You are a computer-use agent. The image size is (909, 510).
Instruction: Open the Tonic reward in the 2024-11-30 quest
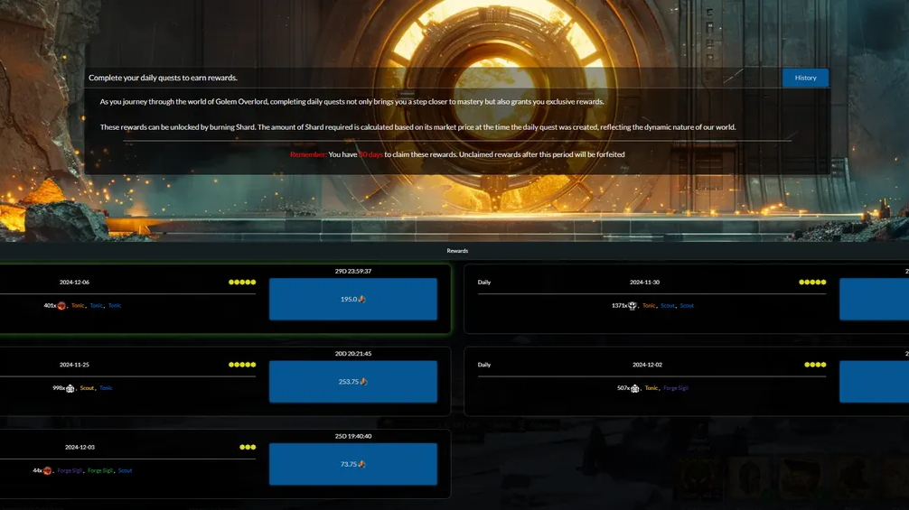pyautogui.click(x=649, y=306)
